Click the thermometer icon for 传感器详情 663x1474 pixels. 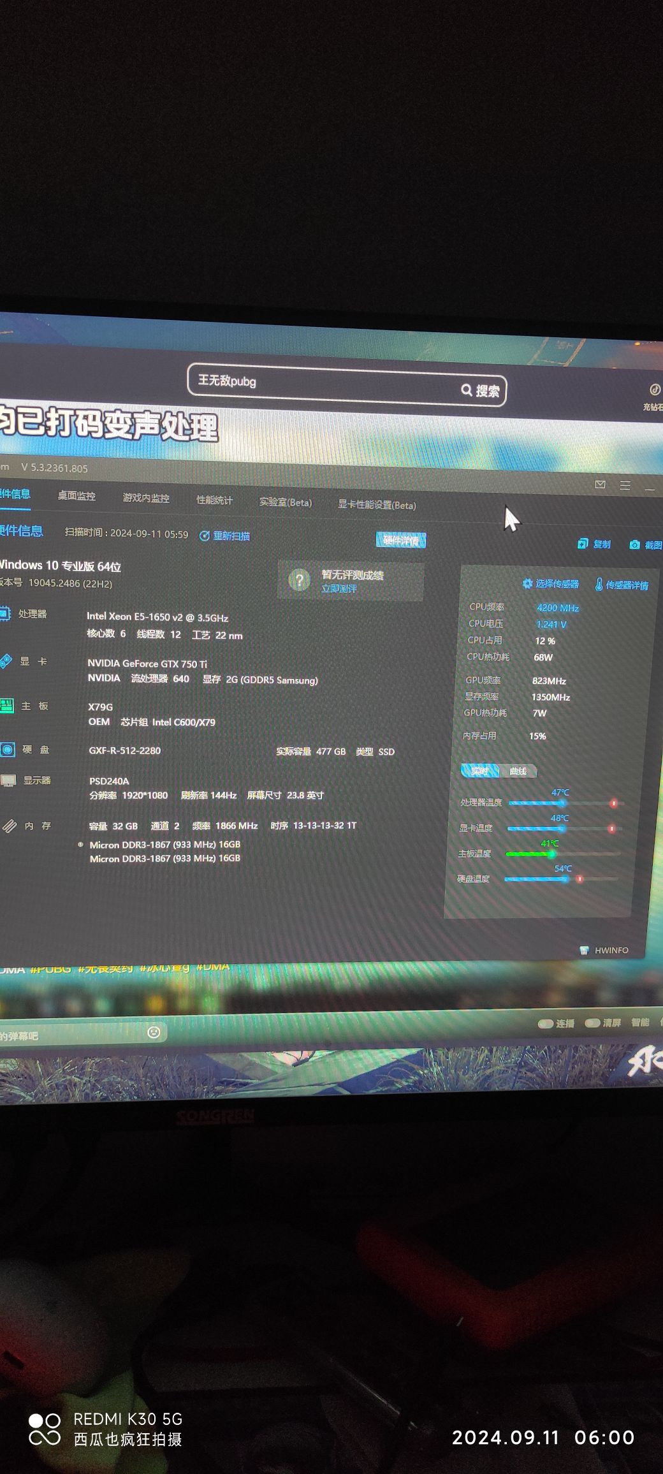tap(599, 584)
